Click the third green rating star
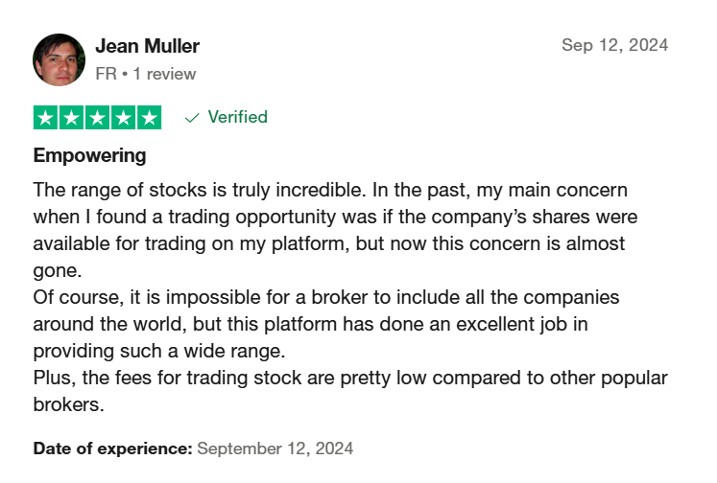717x483 pixels. (97, 118)
